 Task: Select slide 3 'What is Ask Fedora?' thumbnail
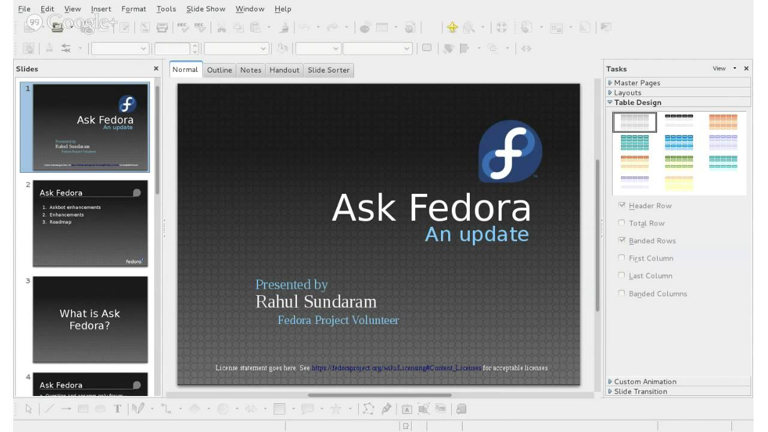[90, 319]
